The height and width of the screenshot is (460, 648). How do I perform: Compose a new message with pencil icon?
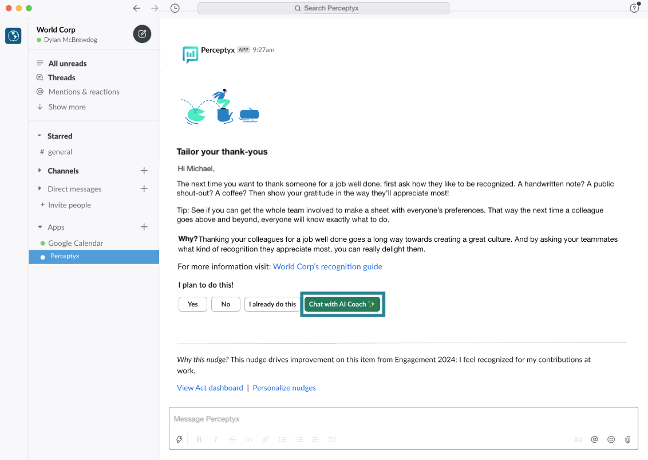click(142, 34)
